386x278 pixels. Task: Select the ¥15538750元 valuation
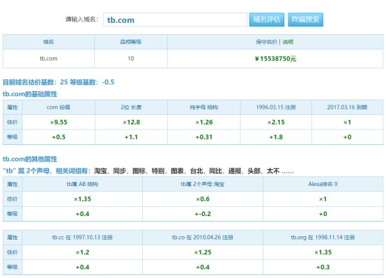tap(275, 59)
